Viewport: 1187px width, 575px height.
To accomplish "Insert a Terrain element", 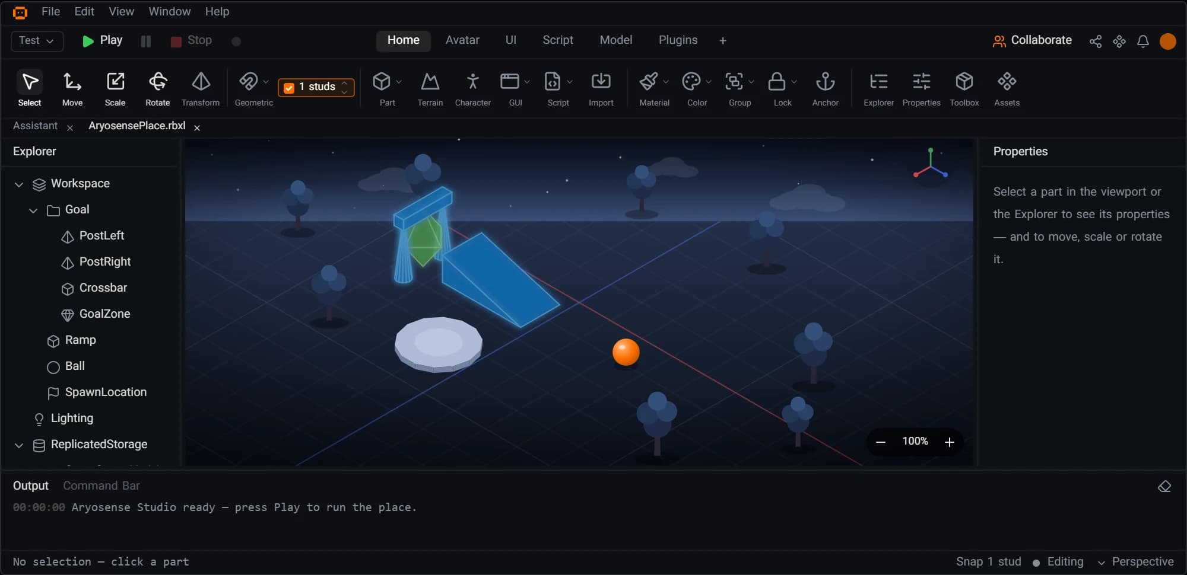I will [x=430, y=89].
